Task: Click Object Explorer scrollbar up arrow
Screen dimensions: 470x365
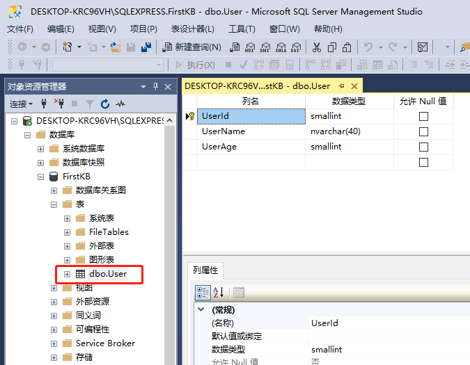Action: (x=169, y=120)
